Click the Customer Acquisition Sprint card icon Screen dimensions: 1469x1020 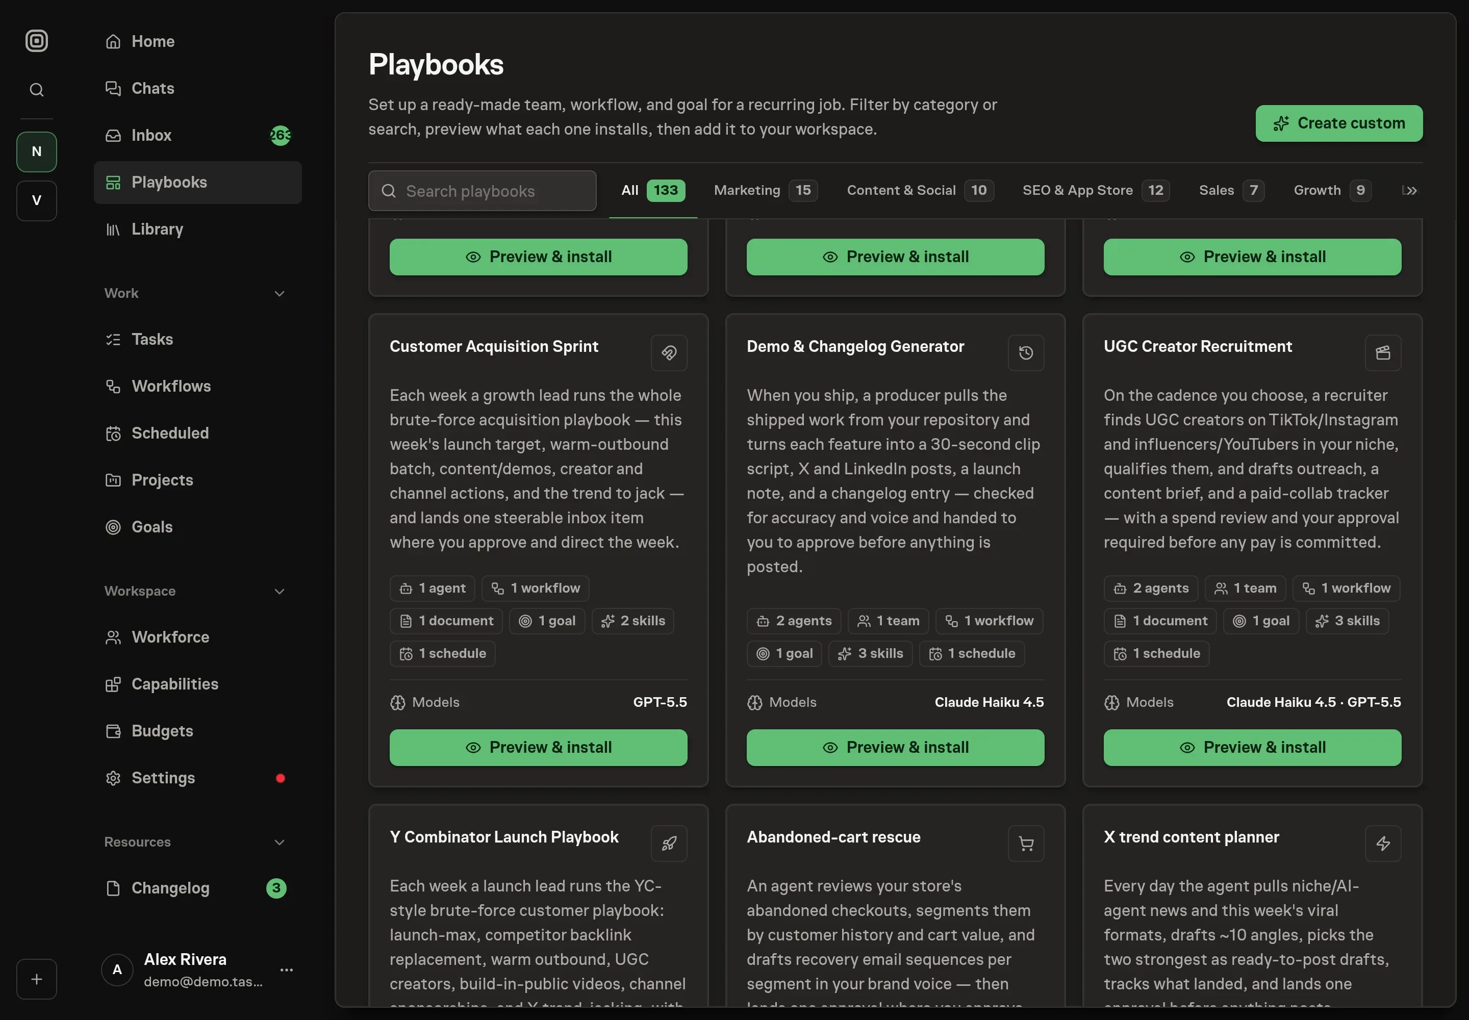click(669, 353)
